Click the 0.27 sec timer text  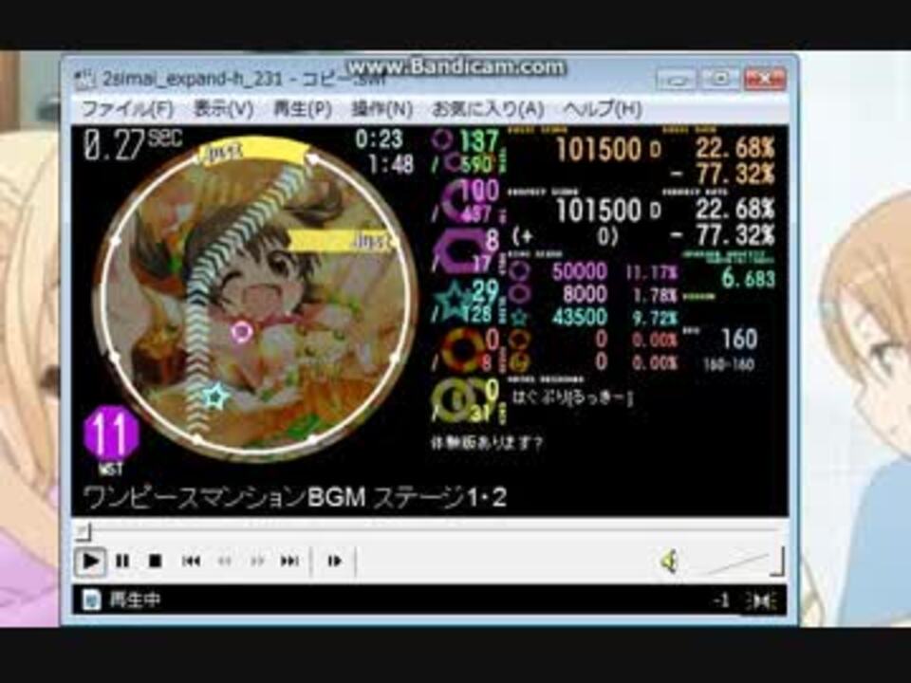click(132, 143)
